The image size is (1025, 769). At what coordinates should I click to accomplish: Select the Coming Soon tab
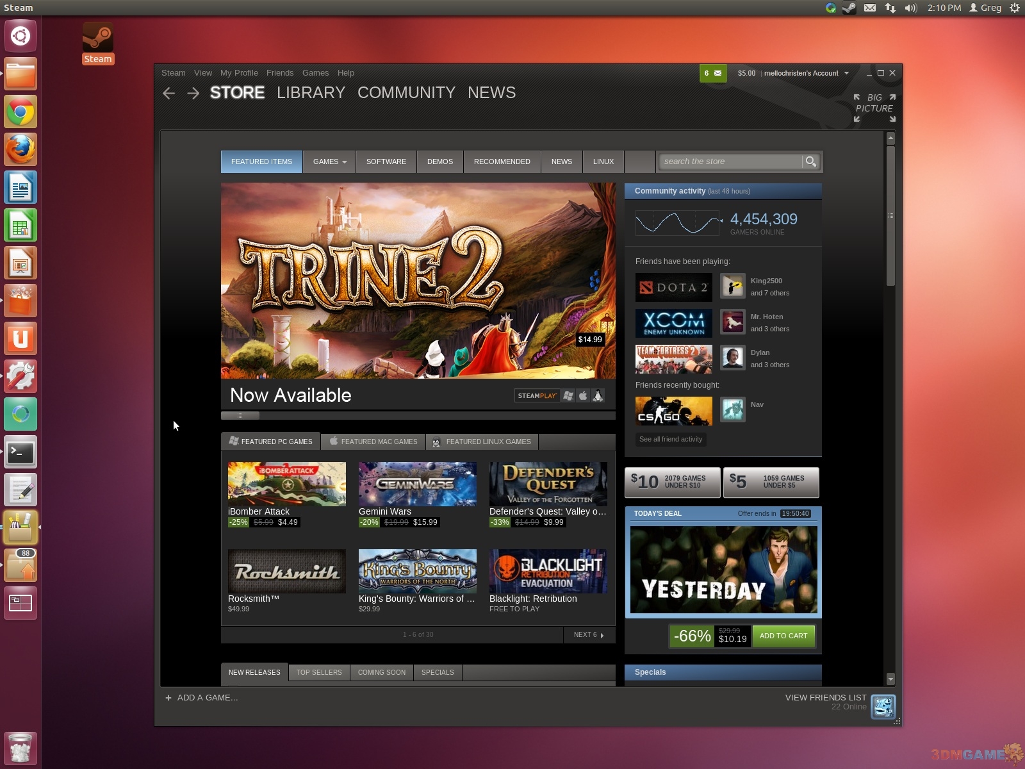point(382,672)
